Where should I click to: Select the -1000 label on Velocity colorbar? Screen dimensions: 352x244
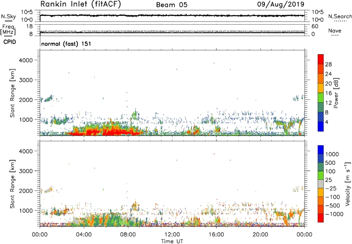[x=334, y=214]
